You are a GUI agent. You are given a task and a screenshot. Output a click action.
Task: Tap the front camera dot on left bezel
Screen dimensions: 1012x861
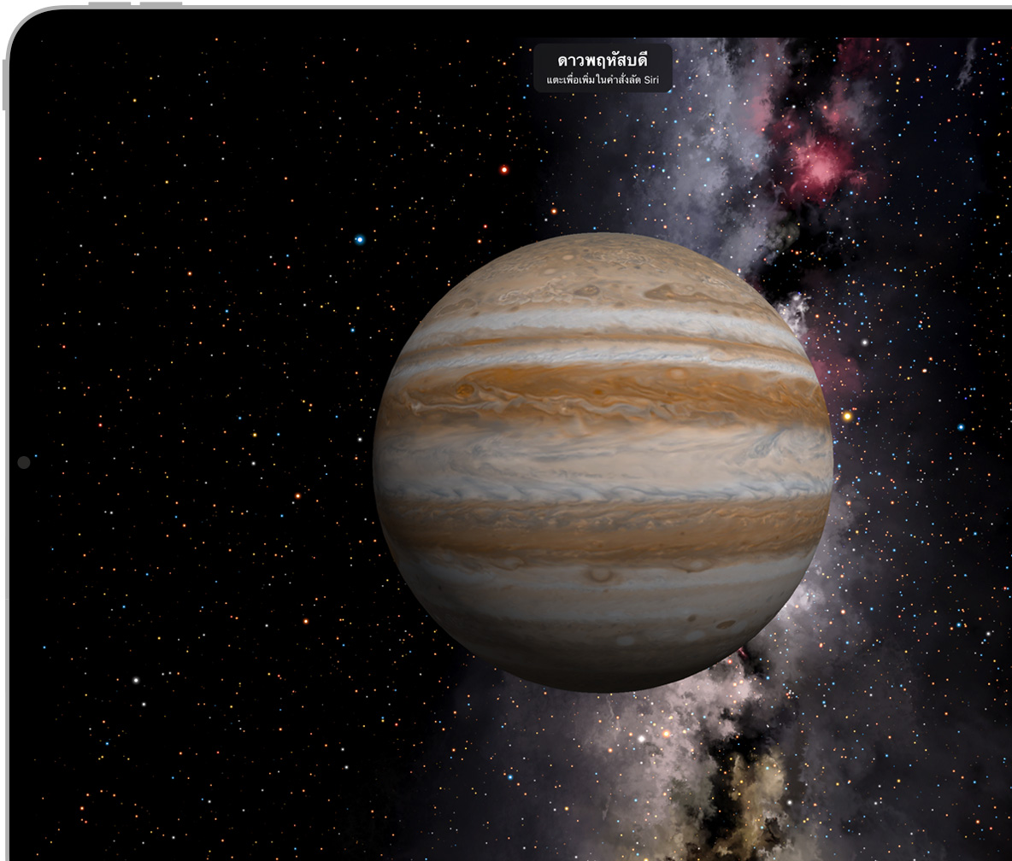(x=24, y=462)
